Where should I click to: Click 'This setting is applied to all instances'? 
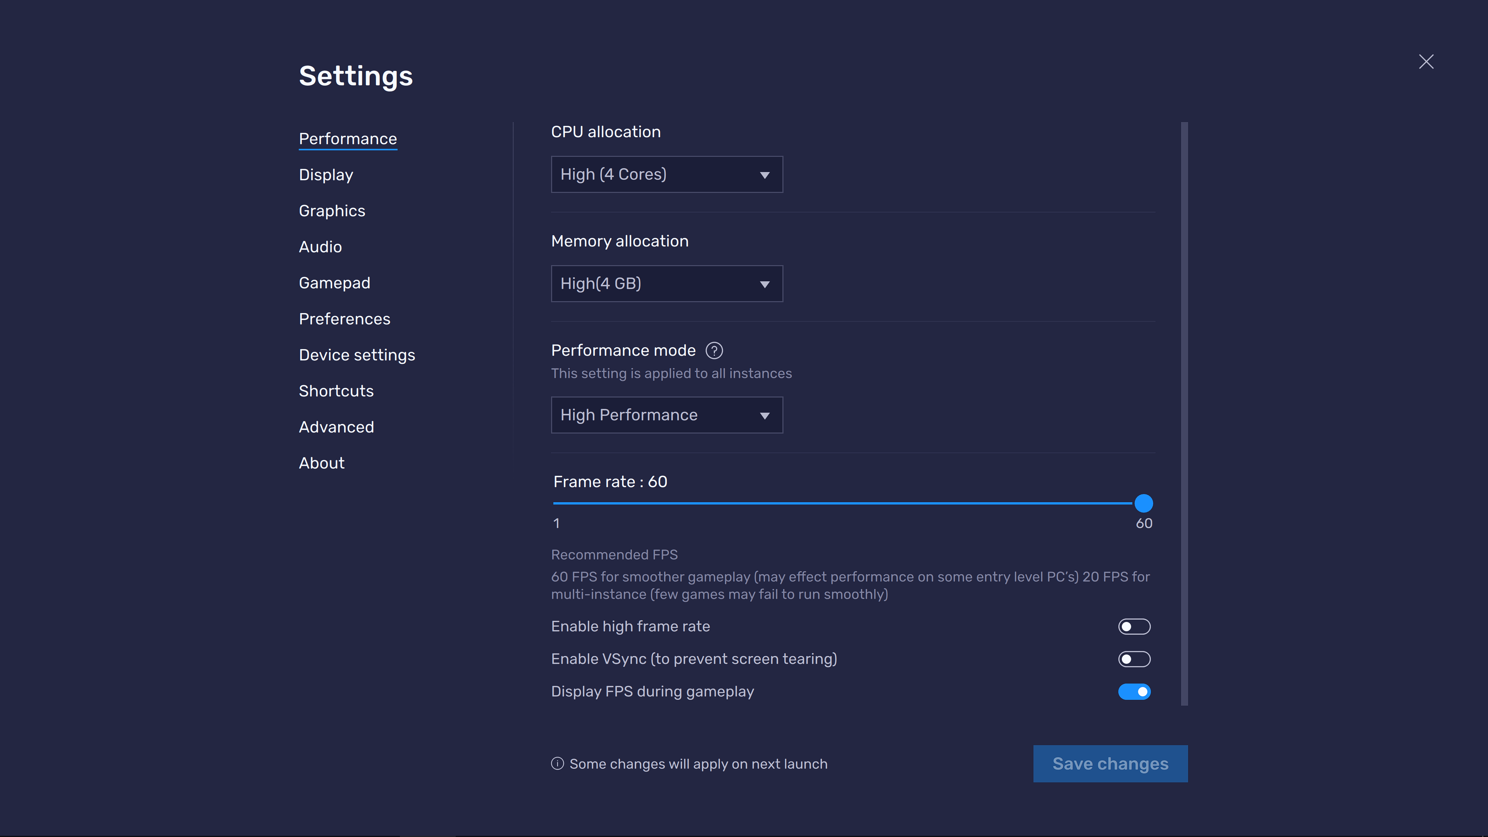671,374
